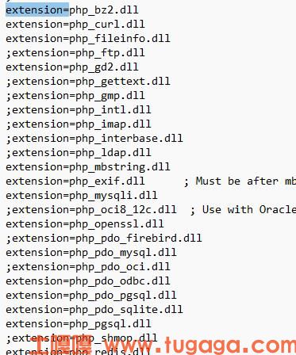The width and height of the screenshot is (296, 355).
Task: Click the php_fileinfo.dll extension line
Action: click(88, 39)
